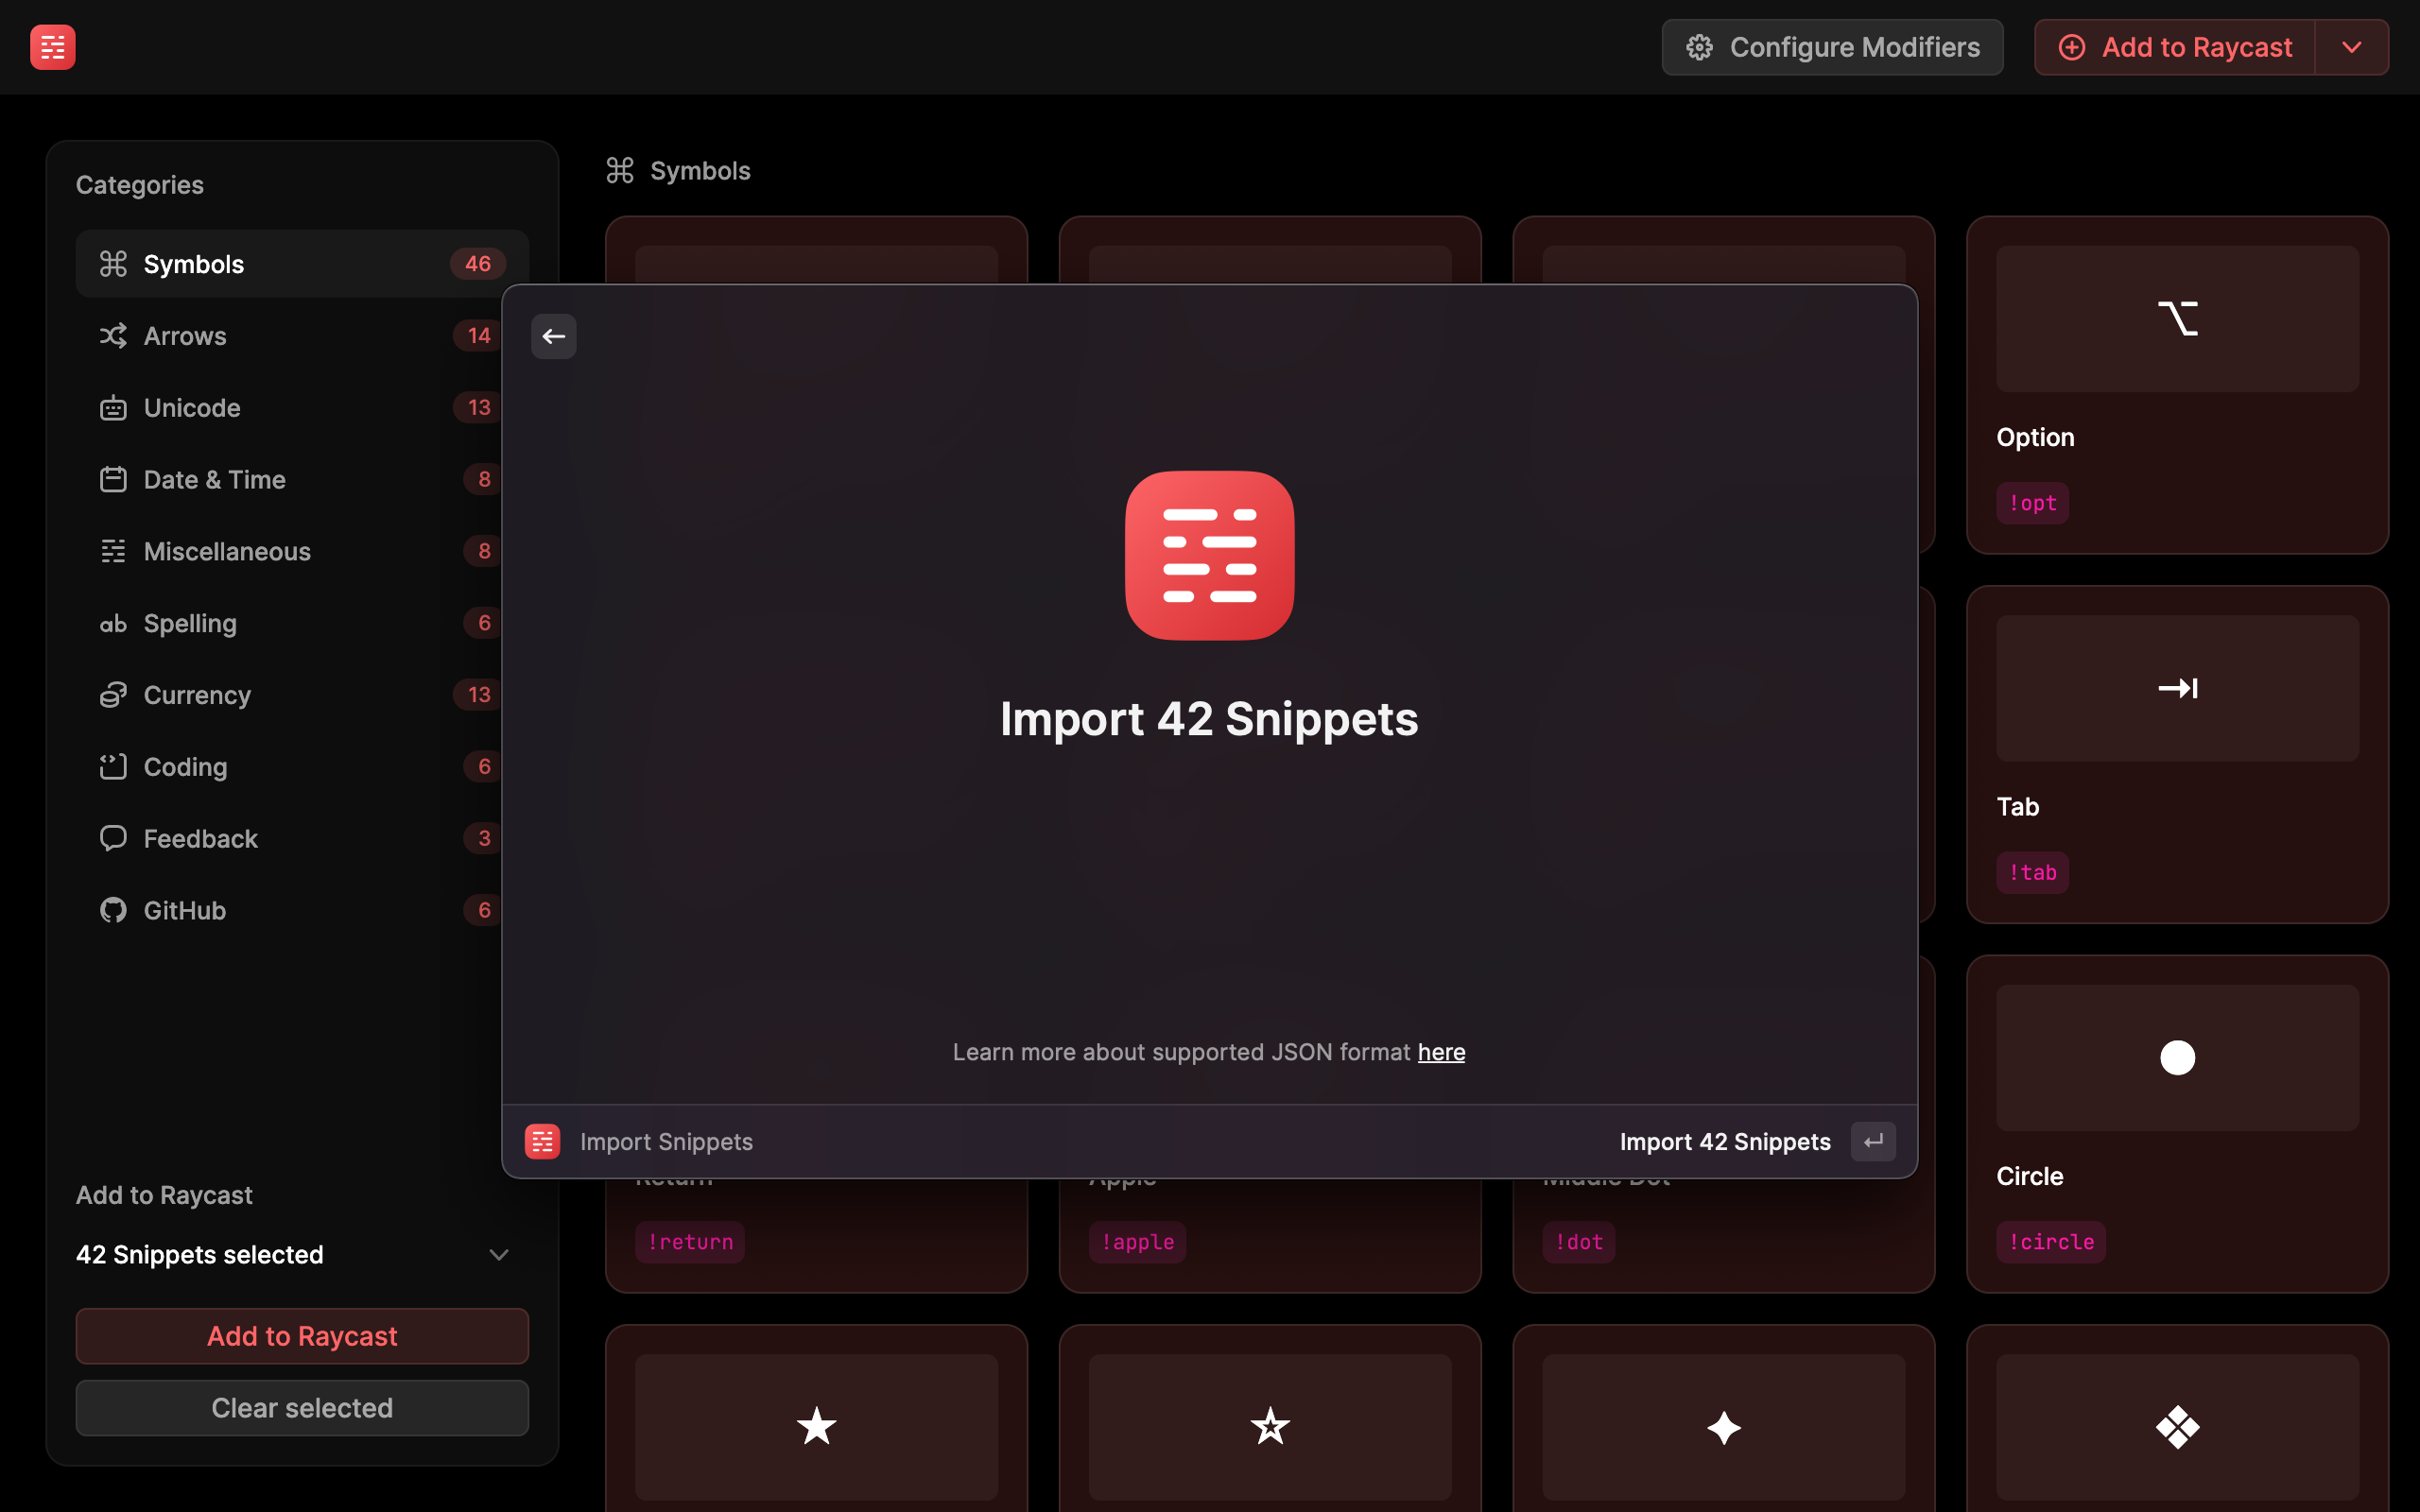The width and height of the screenshot is (2420, 1512).
Task: Click the !apple keyword tag
Action: tap(1137, 1242)
